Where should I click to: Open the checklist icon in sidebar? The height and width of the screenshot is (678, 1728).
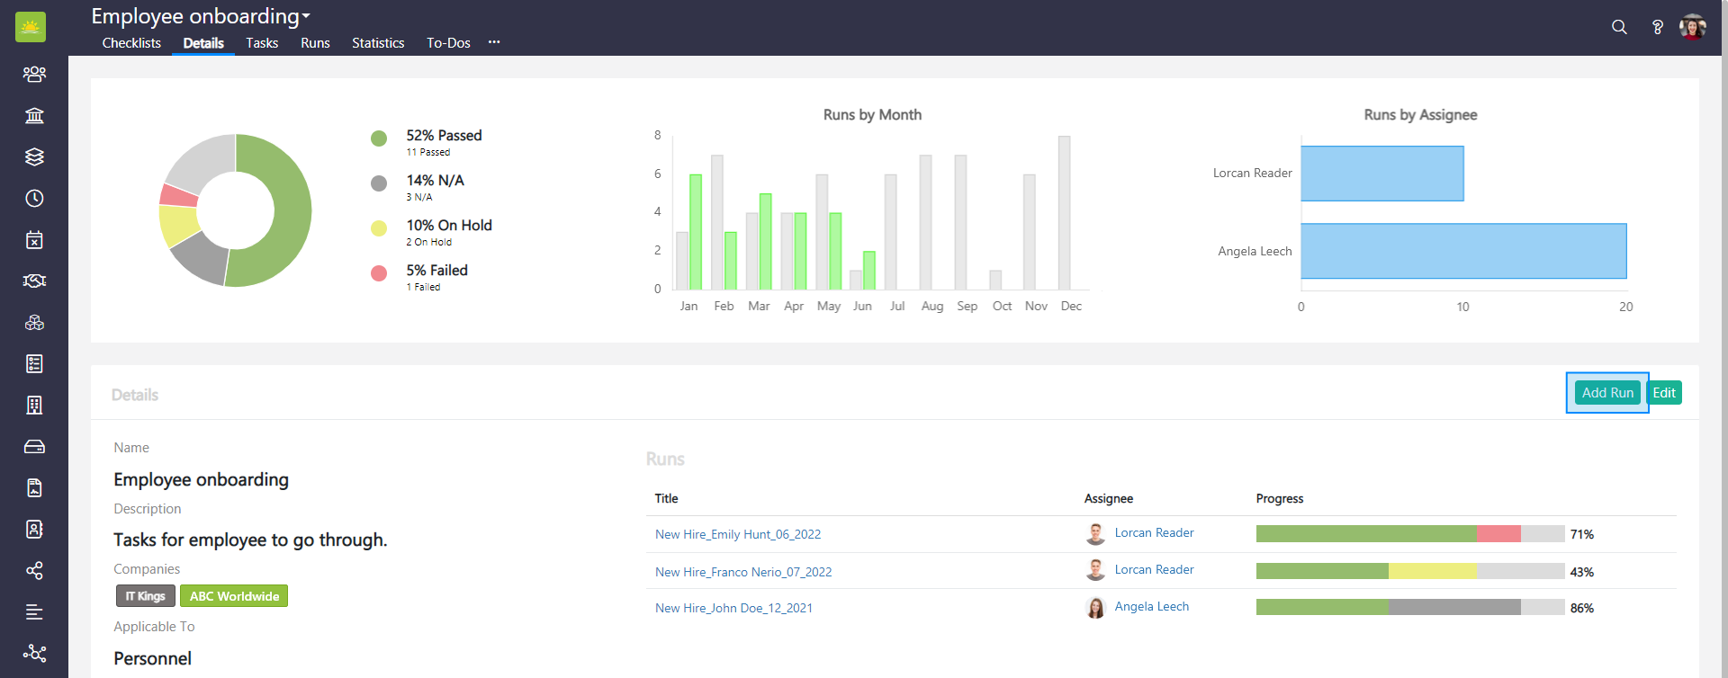(34, 363)
